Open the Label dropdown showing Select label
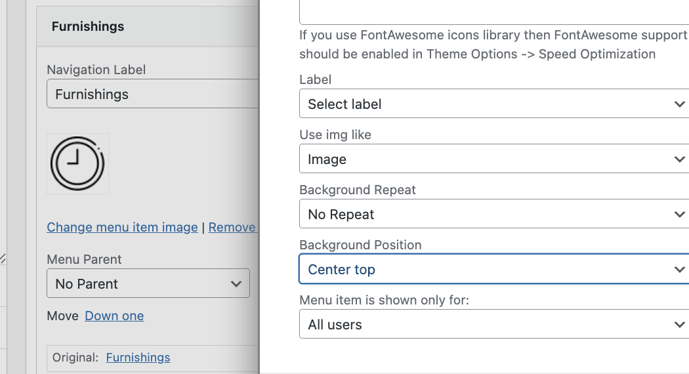The height and width of the screenshot is (374, 689). (x=493, y=104)
